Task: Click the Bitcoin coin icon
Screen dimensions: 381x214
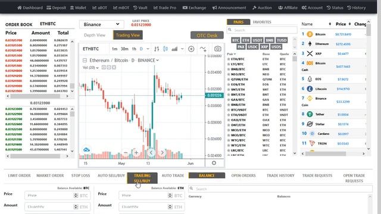Action: [310, 34]
